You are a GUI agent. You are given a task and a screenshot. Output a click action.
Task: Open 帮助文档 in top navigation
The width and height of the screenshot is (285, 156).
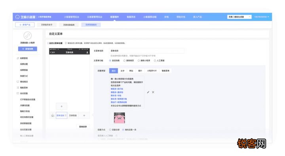pyautogui.click(x=181, y=17)
